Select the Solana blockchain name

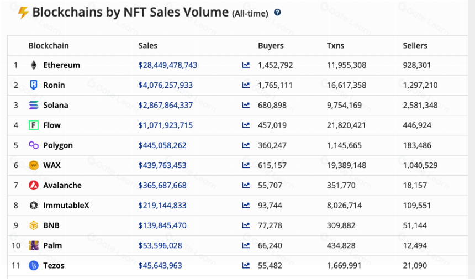[x=56, y=105]
